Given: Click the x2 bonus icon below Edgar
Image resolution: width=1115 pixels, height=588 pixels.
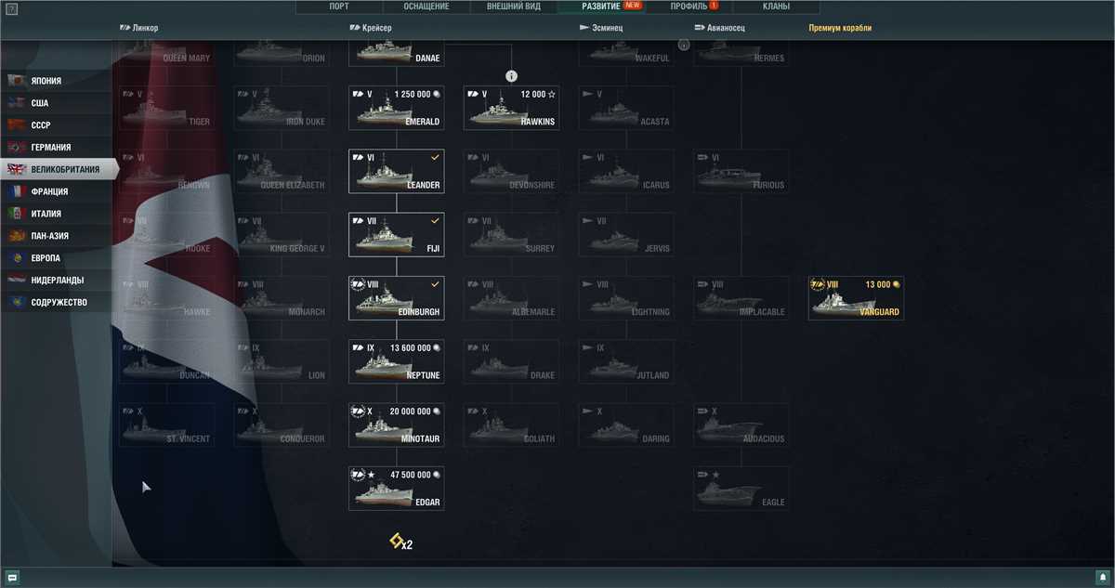Looking at the screenshot, I should pos(400,542).
